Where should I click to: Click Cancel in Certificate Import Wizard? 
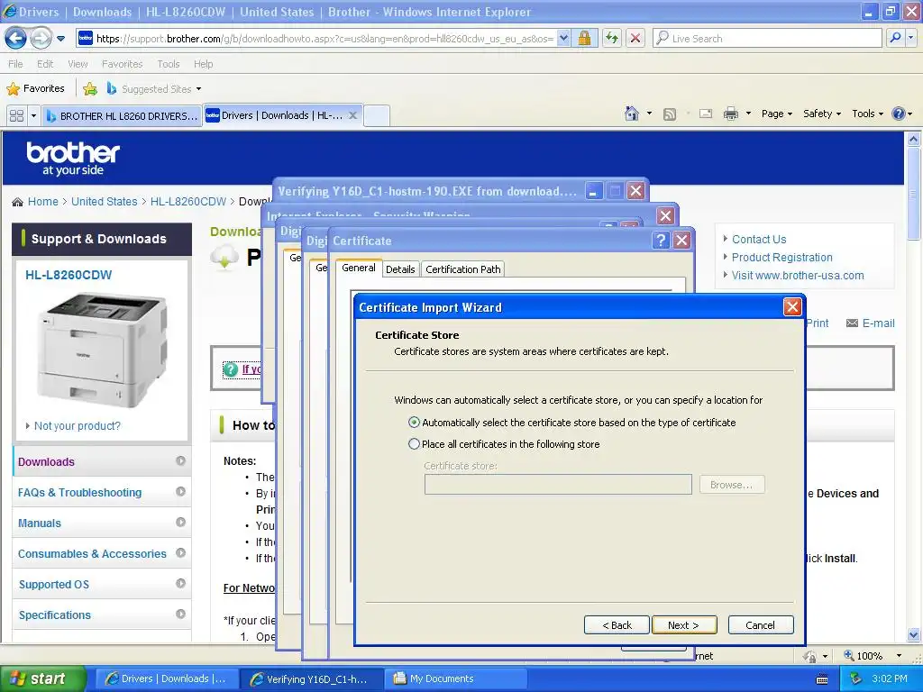point(761,625)
